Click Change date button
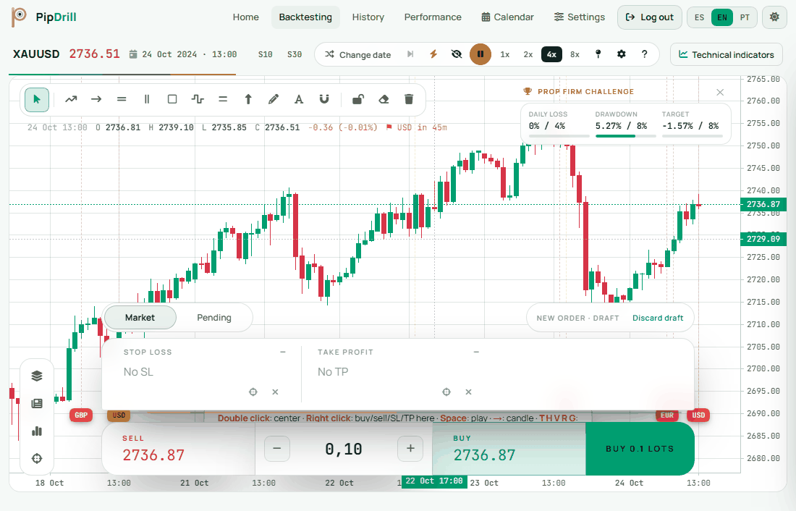The image size is (796, 511). (358, 54)
